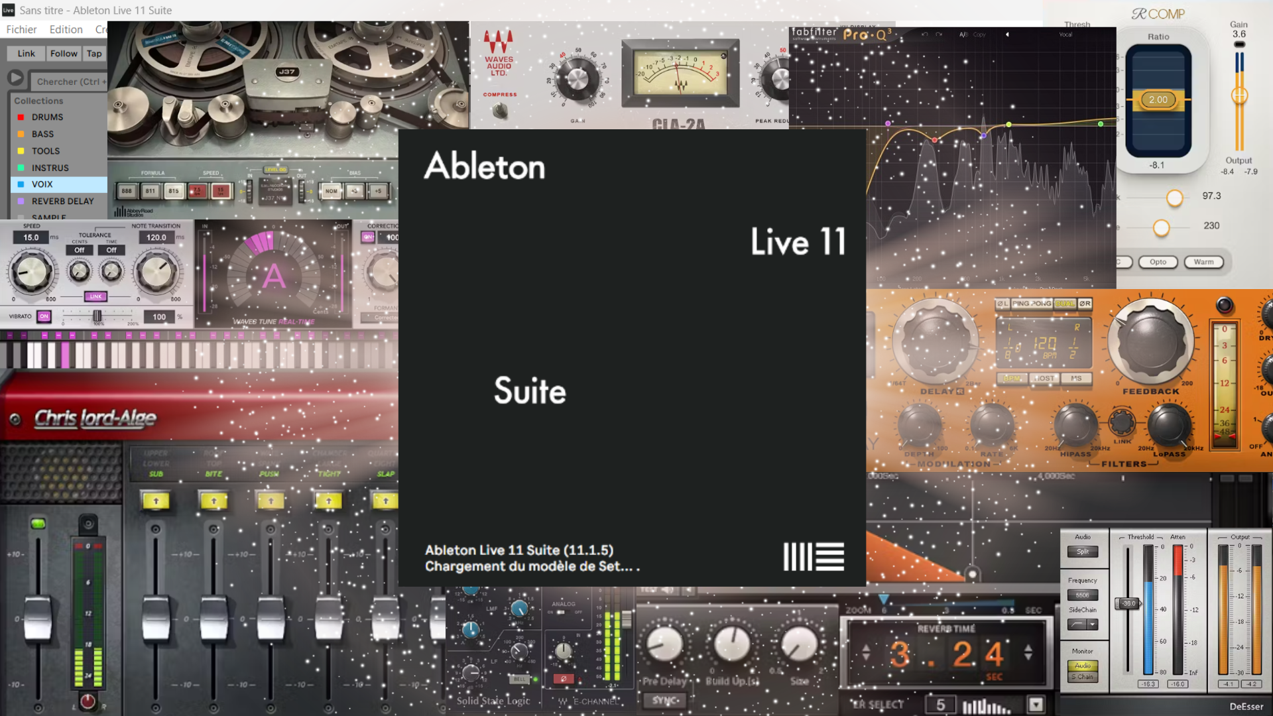1273x716 pixels.
Task: Select Warm mode in RComp
Action: pyautogui.click(x=1203, y=262)
